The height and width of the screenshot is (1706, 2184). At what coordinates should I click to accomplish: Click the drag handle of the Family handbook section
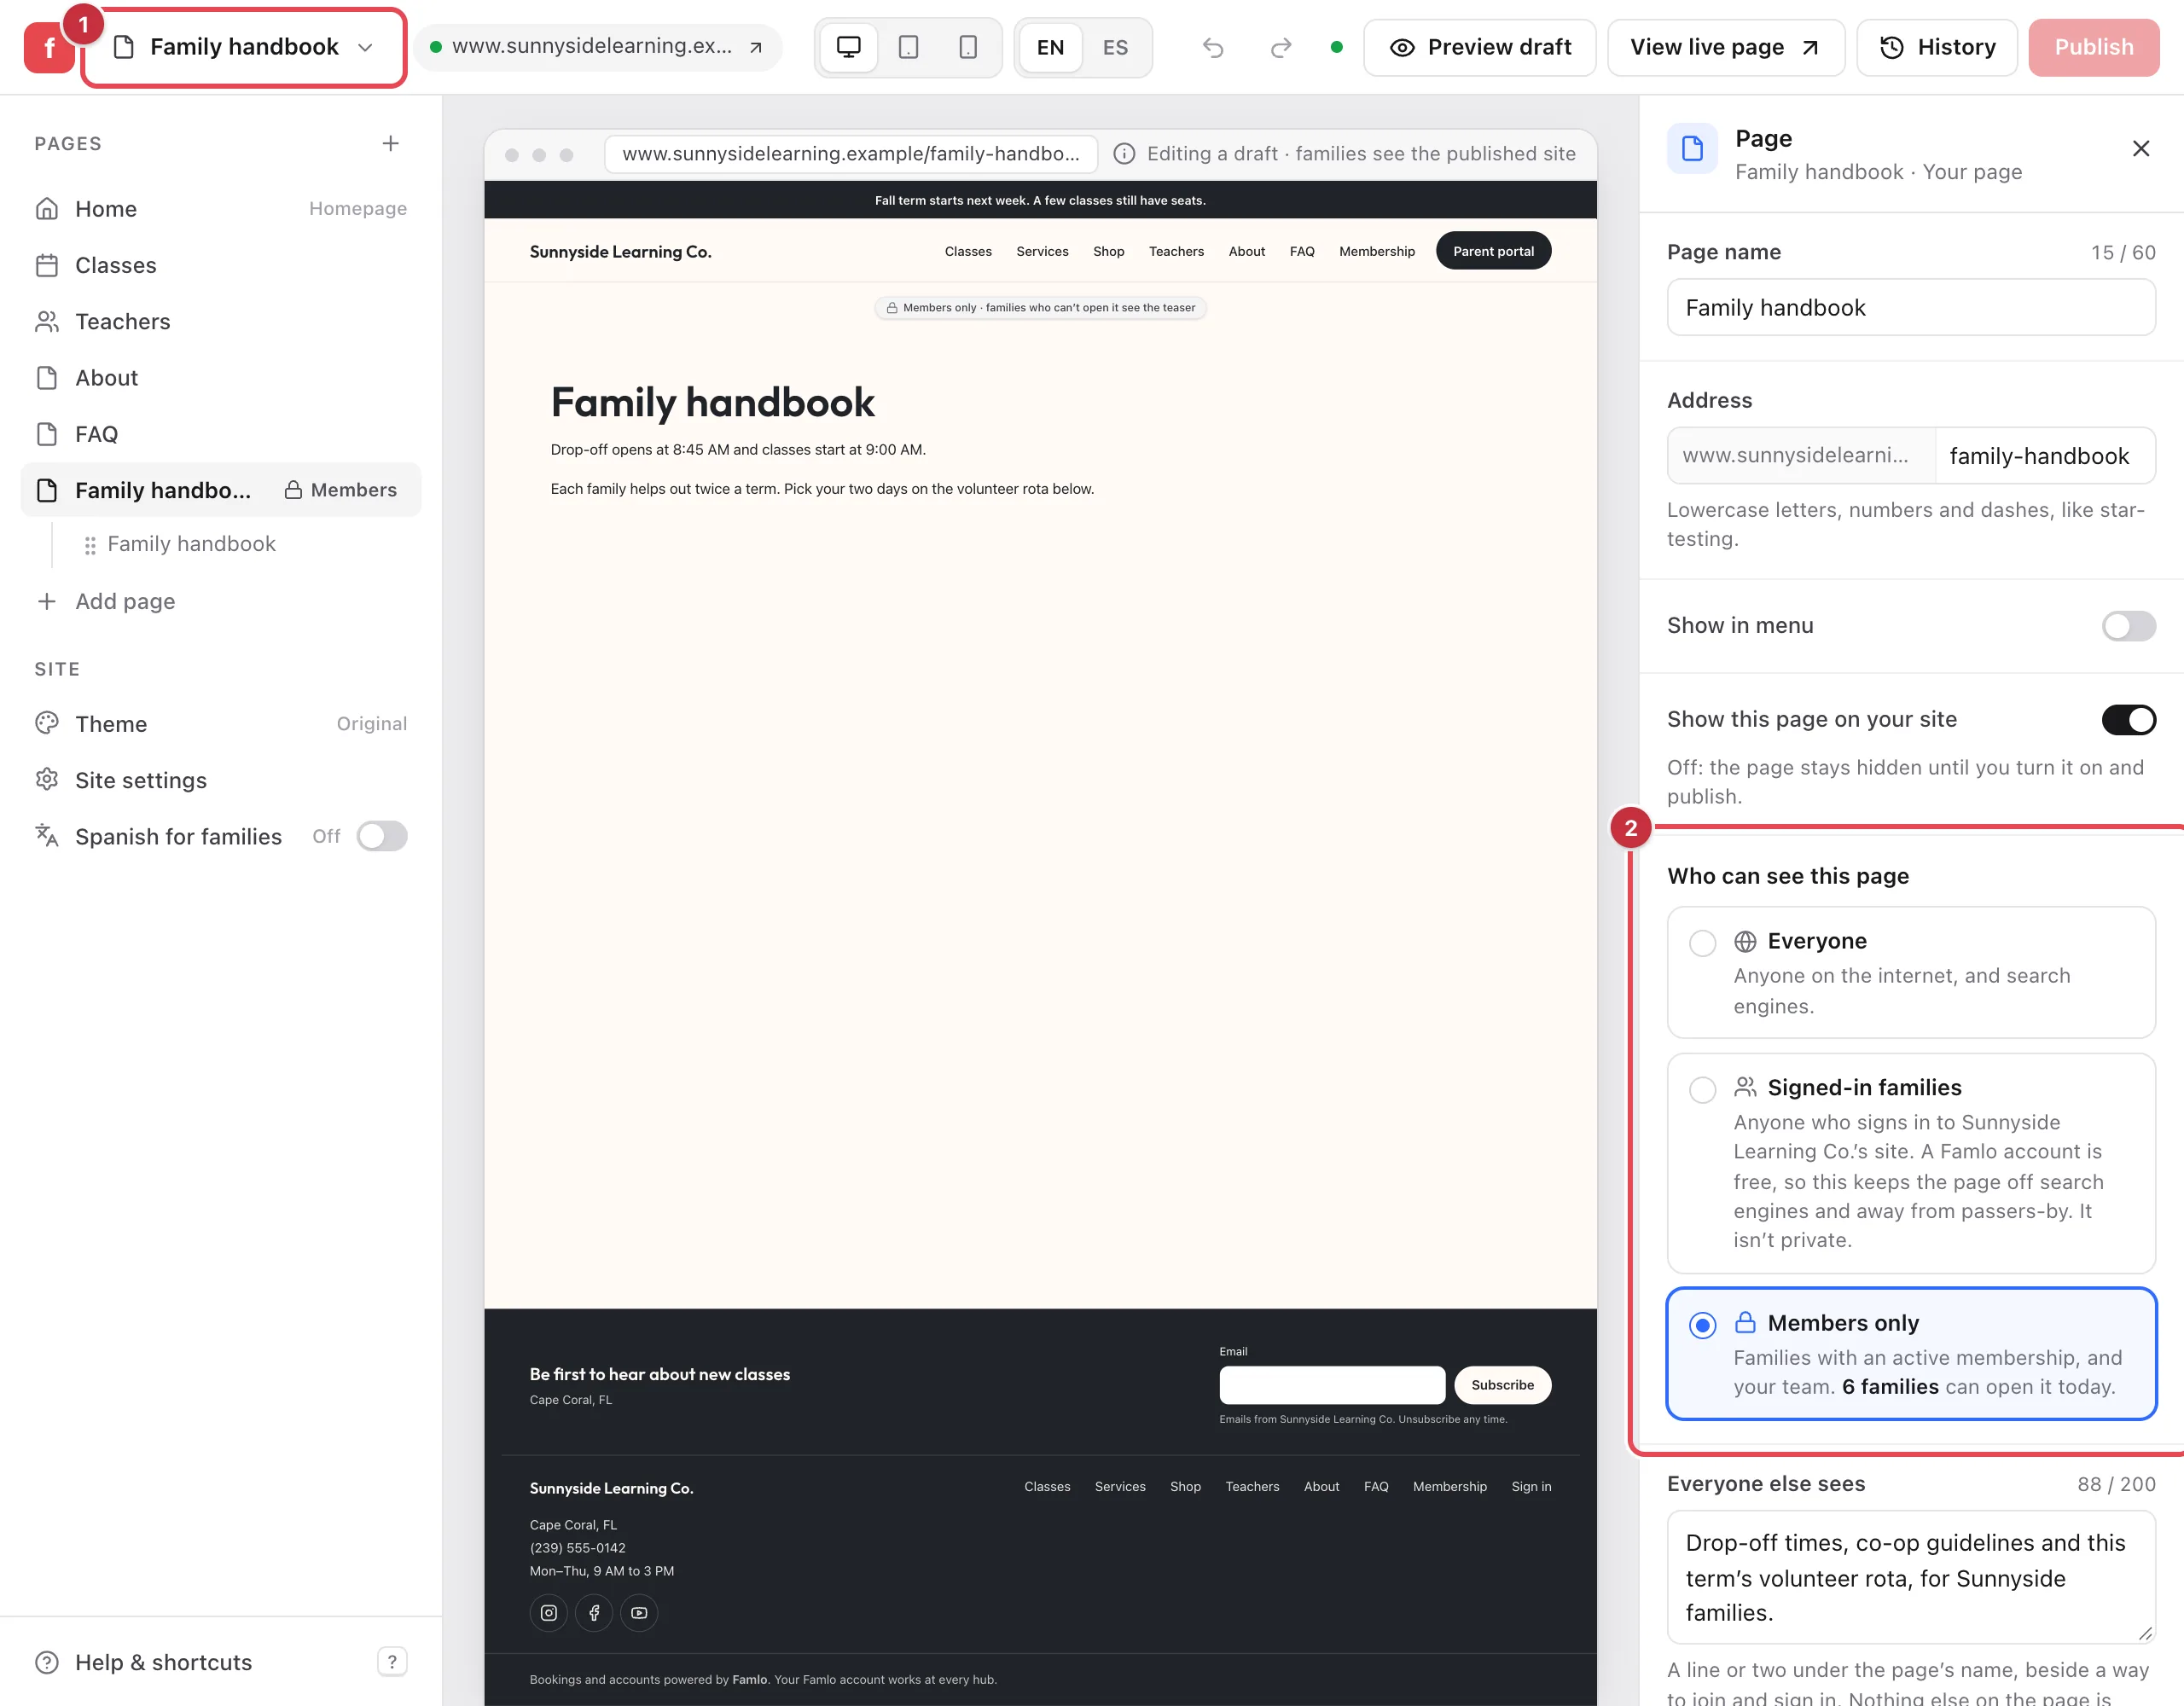[90, 545]
